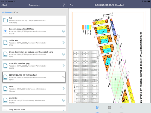
Task: Open the more options menu in PDF header
Action: pyautogui.click(x=147, y=5)
